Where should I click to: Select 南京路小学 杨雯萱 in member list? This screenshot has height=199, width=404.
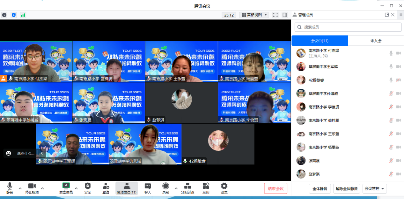coord(348,147)
